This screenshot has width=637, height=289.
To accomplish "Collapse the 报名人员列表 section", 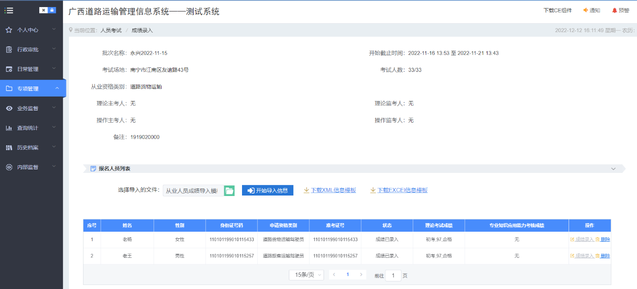I will point(613,169).
